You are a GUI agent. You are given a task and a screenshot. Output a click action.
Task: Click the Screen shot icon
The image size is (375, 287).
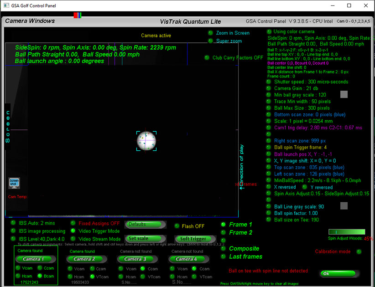pyautogui.click(x=14, y=183)
